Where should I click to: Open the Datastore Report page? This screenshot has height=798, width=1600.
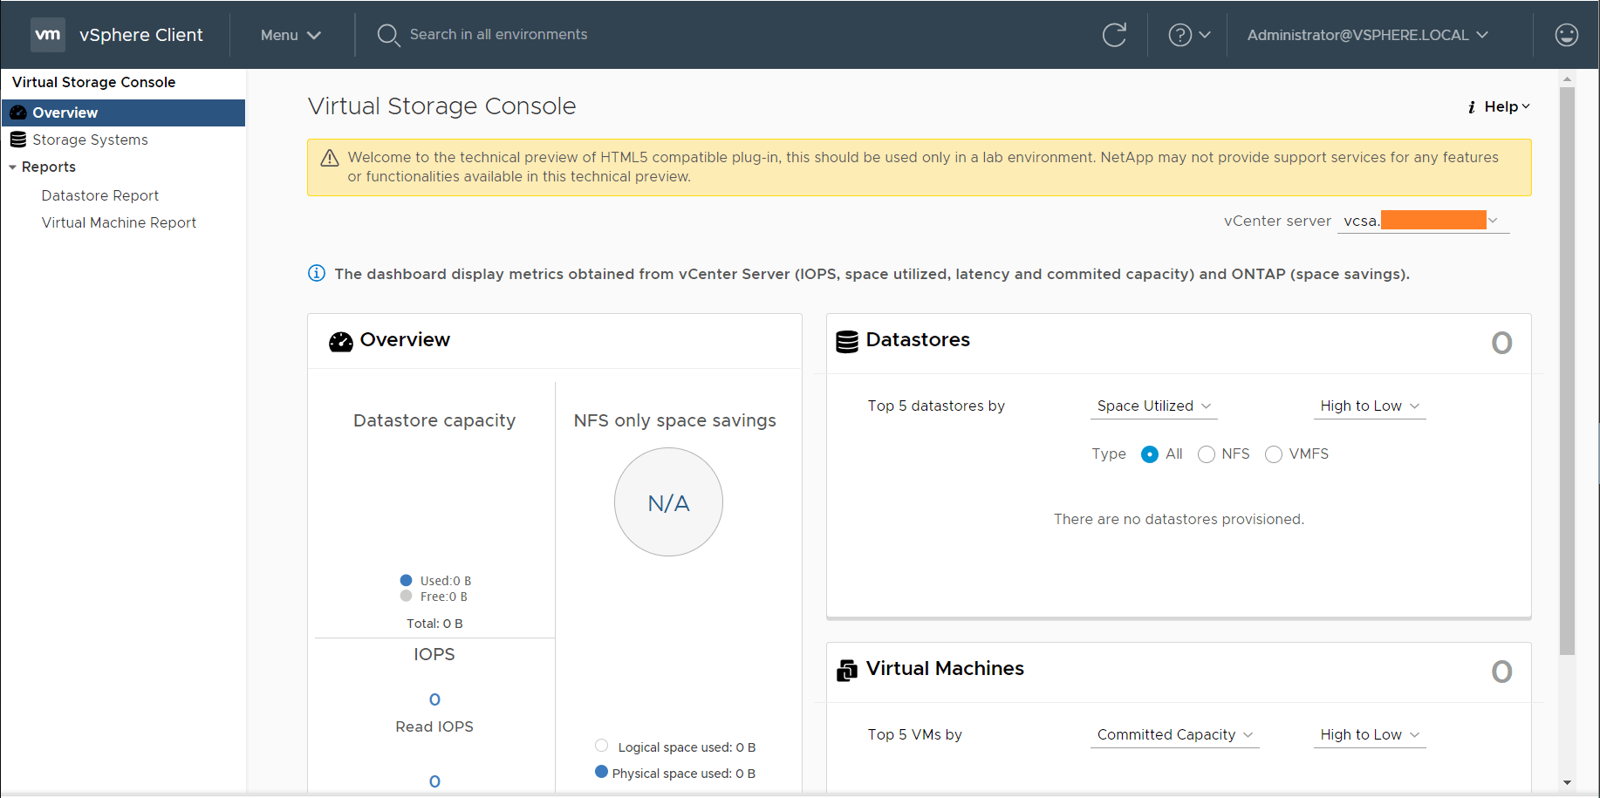pyautogui.click(x=99, y=194)
